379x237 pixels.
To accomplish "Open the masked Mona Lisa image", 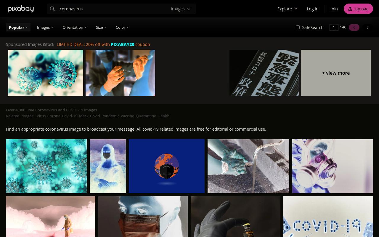I will (108, 166).
